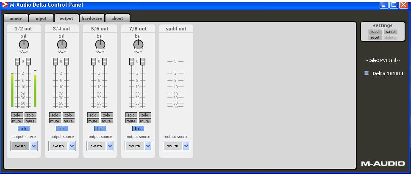This screenshot has width=411, height=176.
Task: Open the 5/6 out output source dropdown
Action: (100, 146)
